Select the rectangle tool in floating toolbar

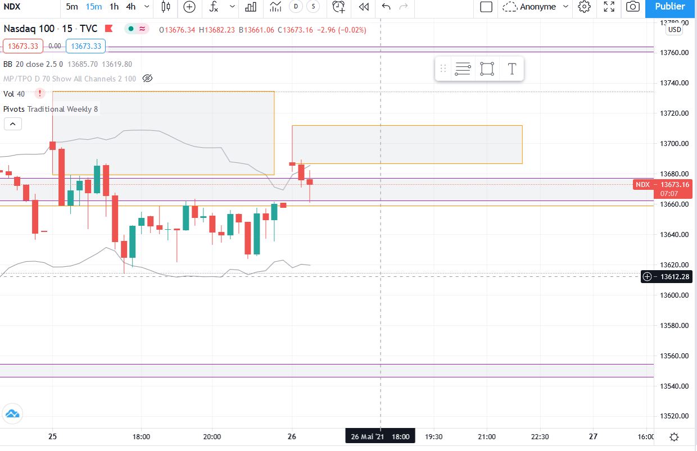(x=487, y=69)
